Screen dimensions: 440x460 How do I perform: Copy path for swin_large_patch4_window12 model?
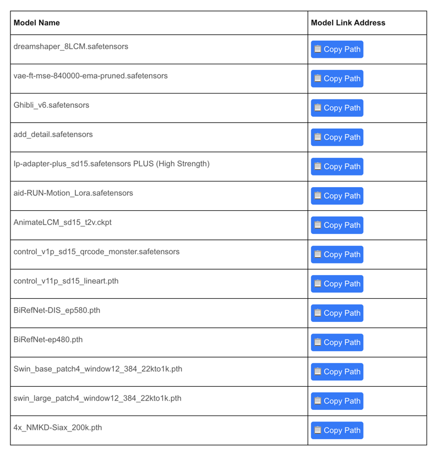337,401
